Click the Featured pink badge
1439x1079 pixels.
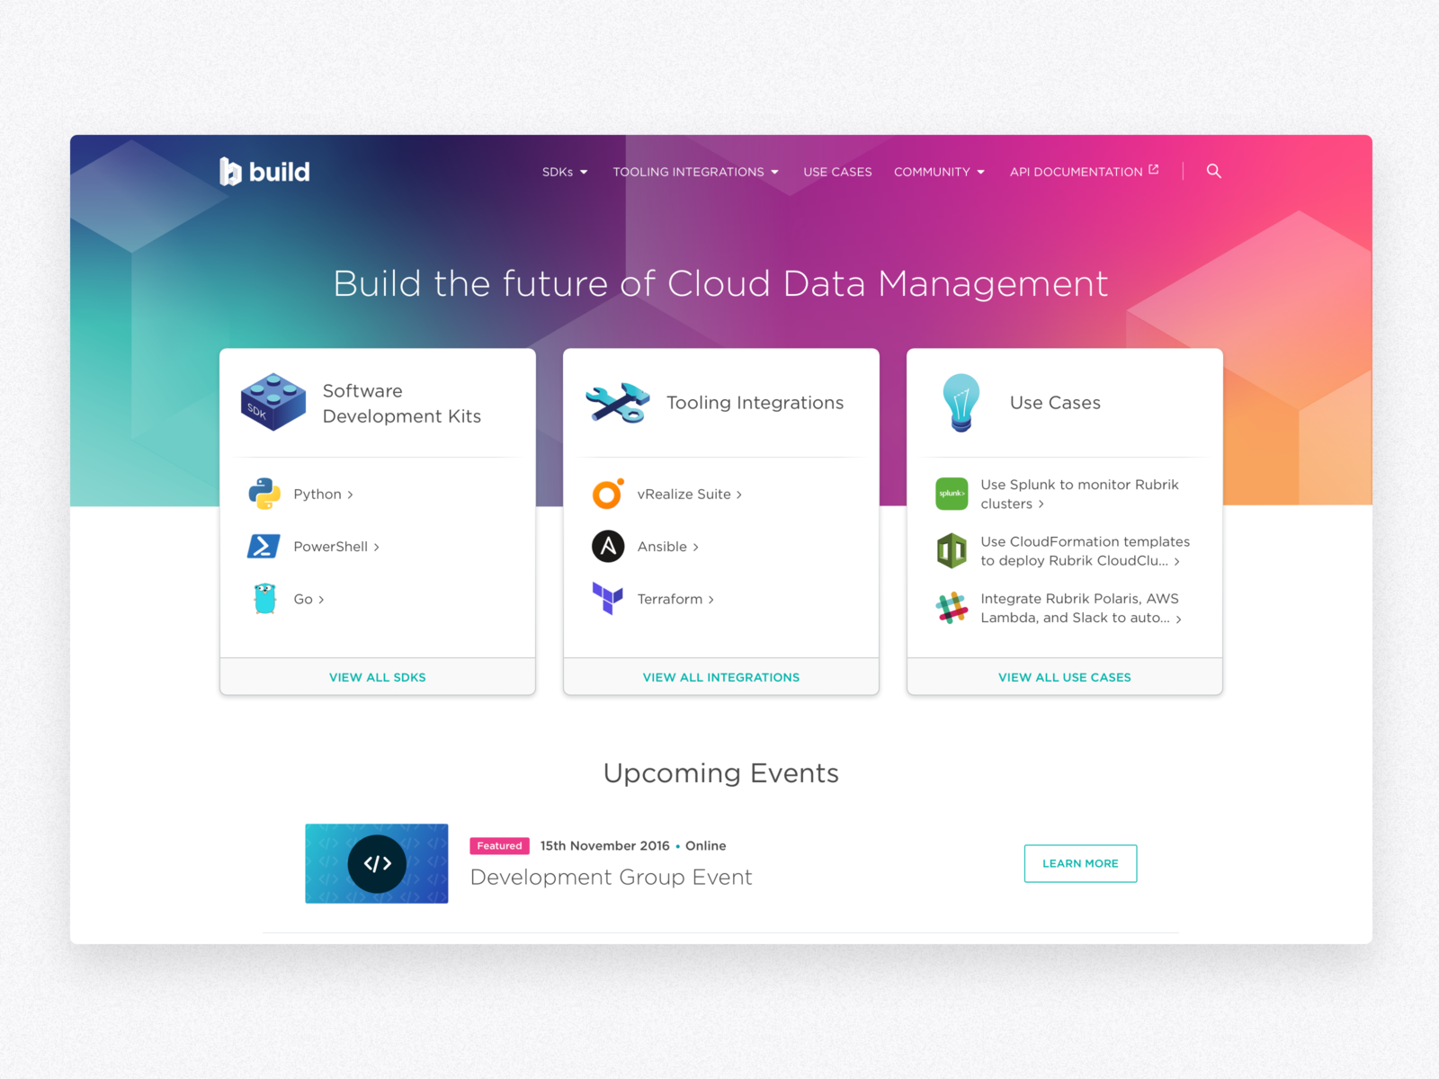pyautogui.click(x=499, y=845)
